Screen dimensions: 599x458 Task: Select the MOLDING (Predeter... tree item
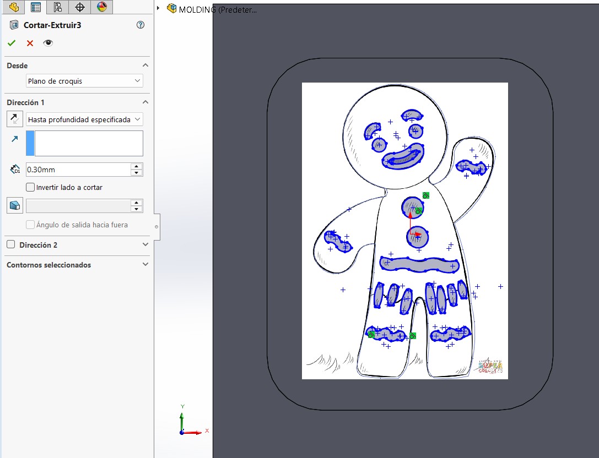[218, 9]
